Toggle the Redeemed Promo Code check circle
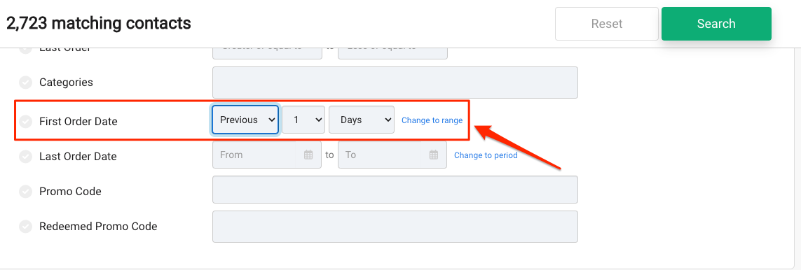Image resolution: width=801 pixels, height=270 pixels. pos(25,226)
